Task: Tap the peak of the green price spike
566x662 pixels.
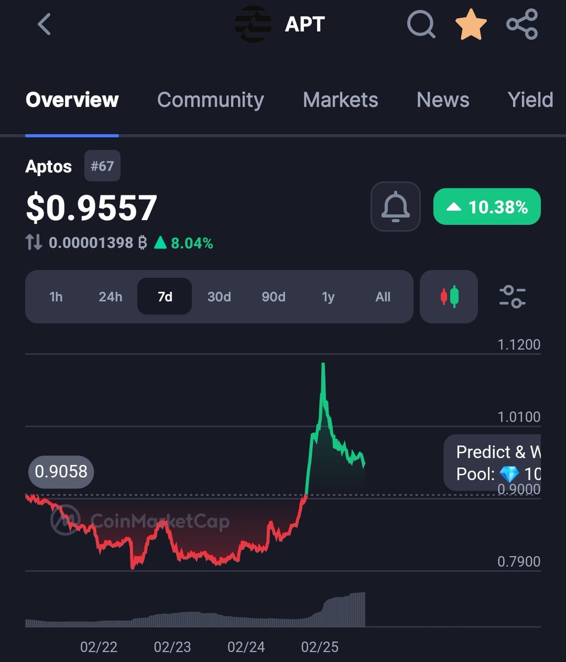Action: 323,365
